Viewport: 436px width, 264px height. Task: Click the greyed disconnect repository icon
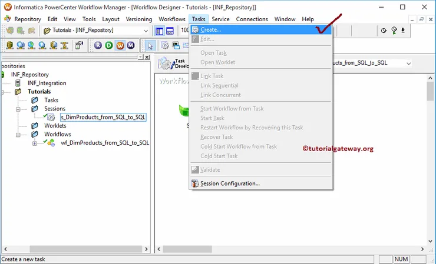click(21, 31)
